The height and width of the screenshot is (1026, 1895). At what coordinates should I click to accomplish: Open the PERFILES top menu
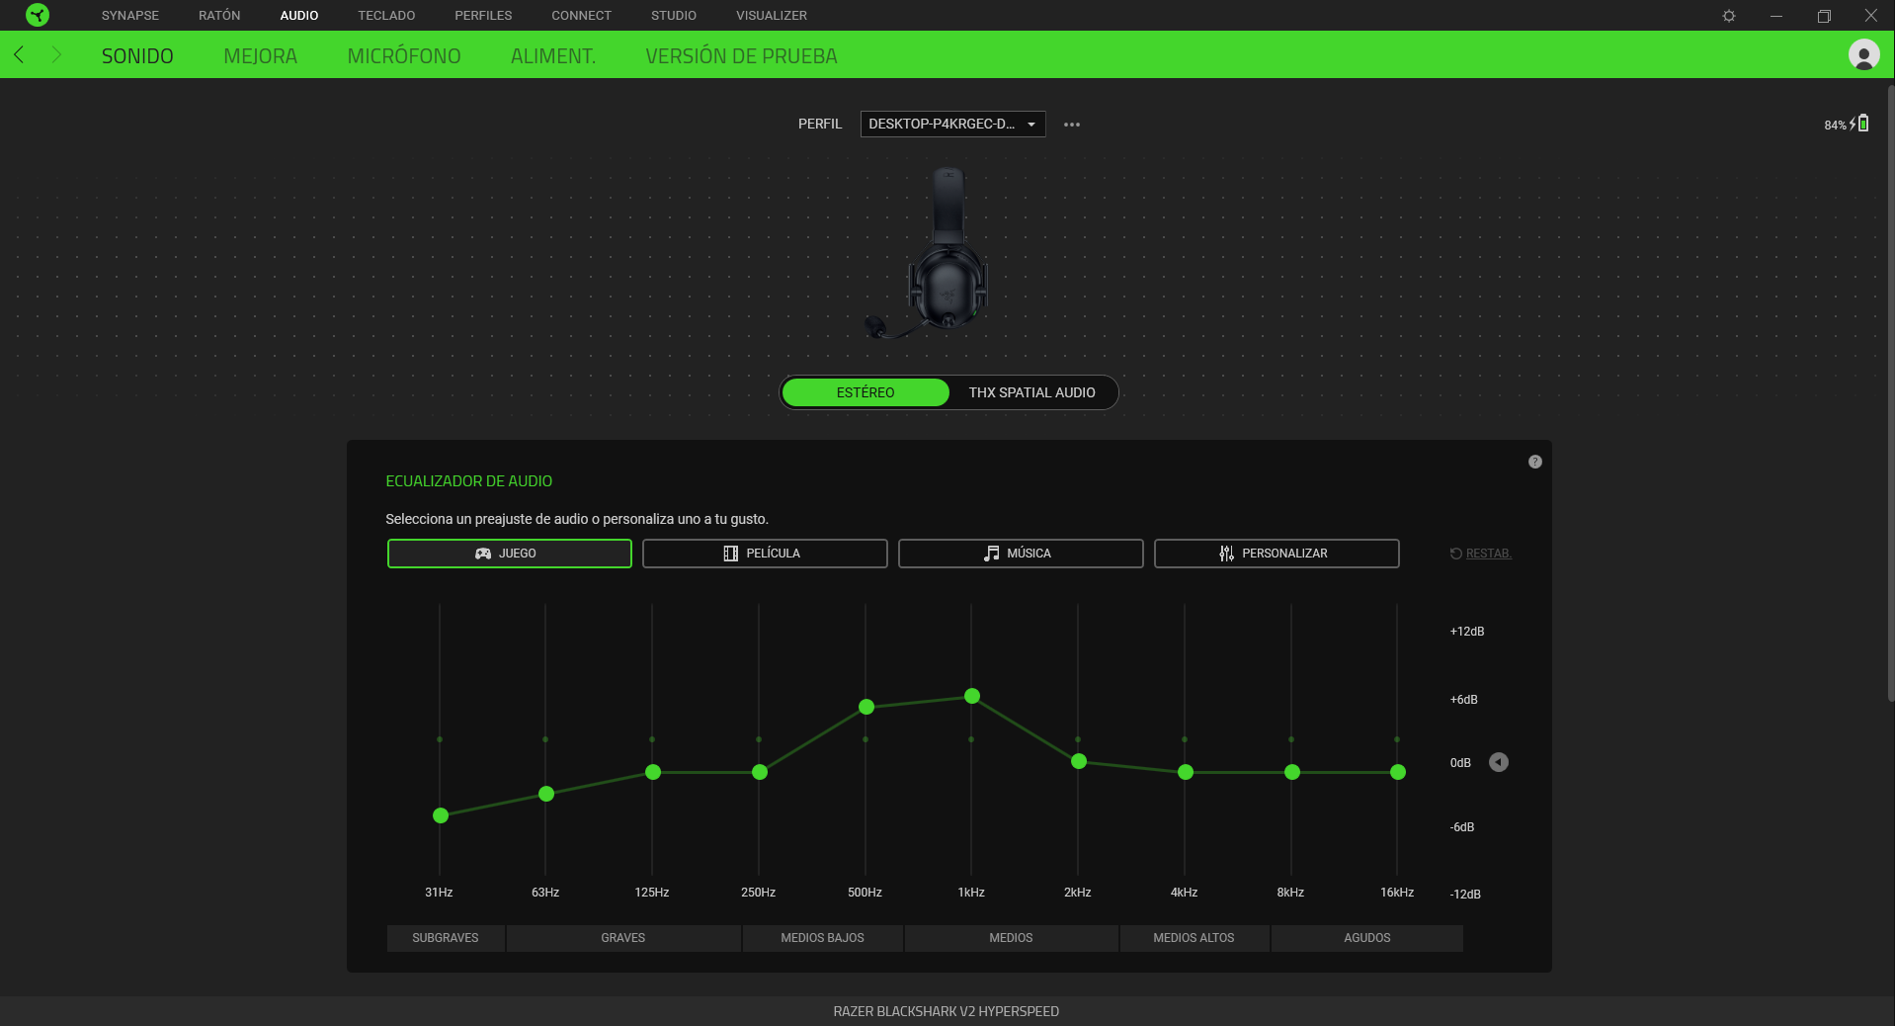(x=483, y=16)
